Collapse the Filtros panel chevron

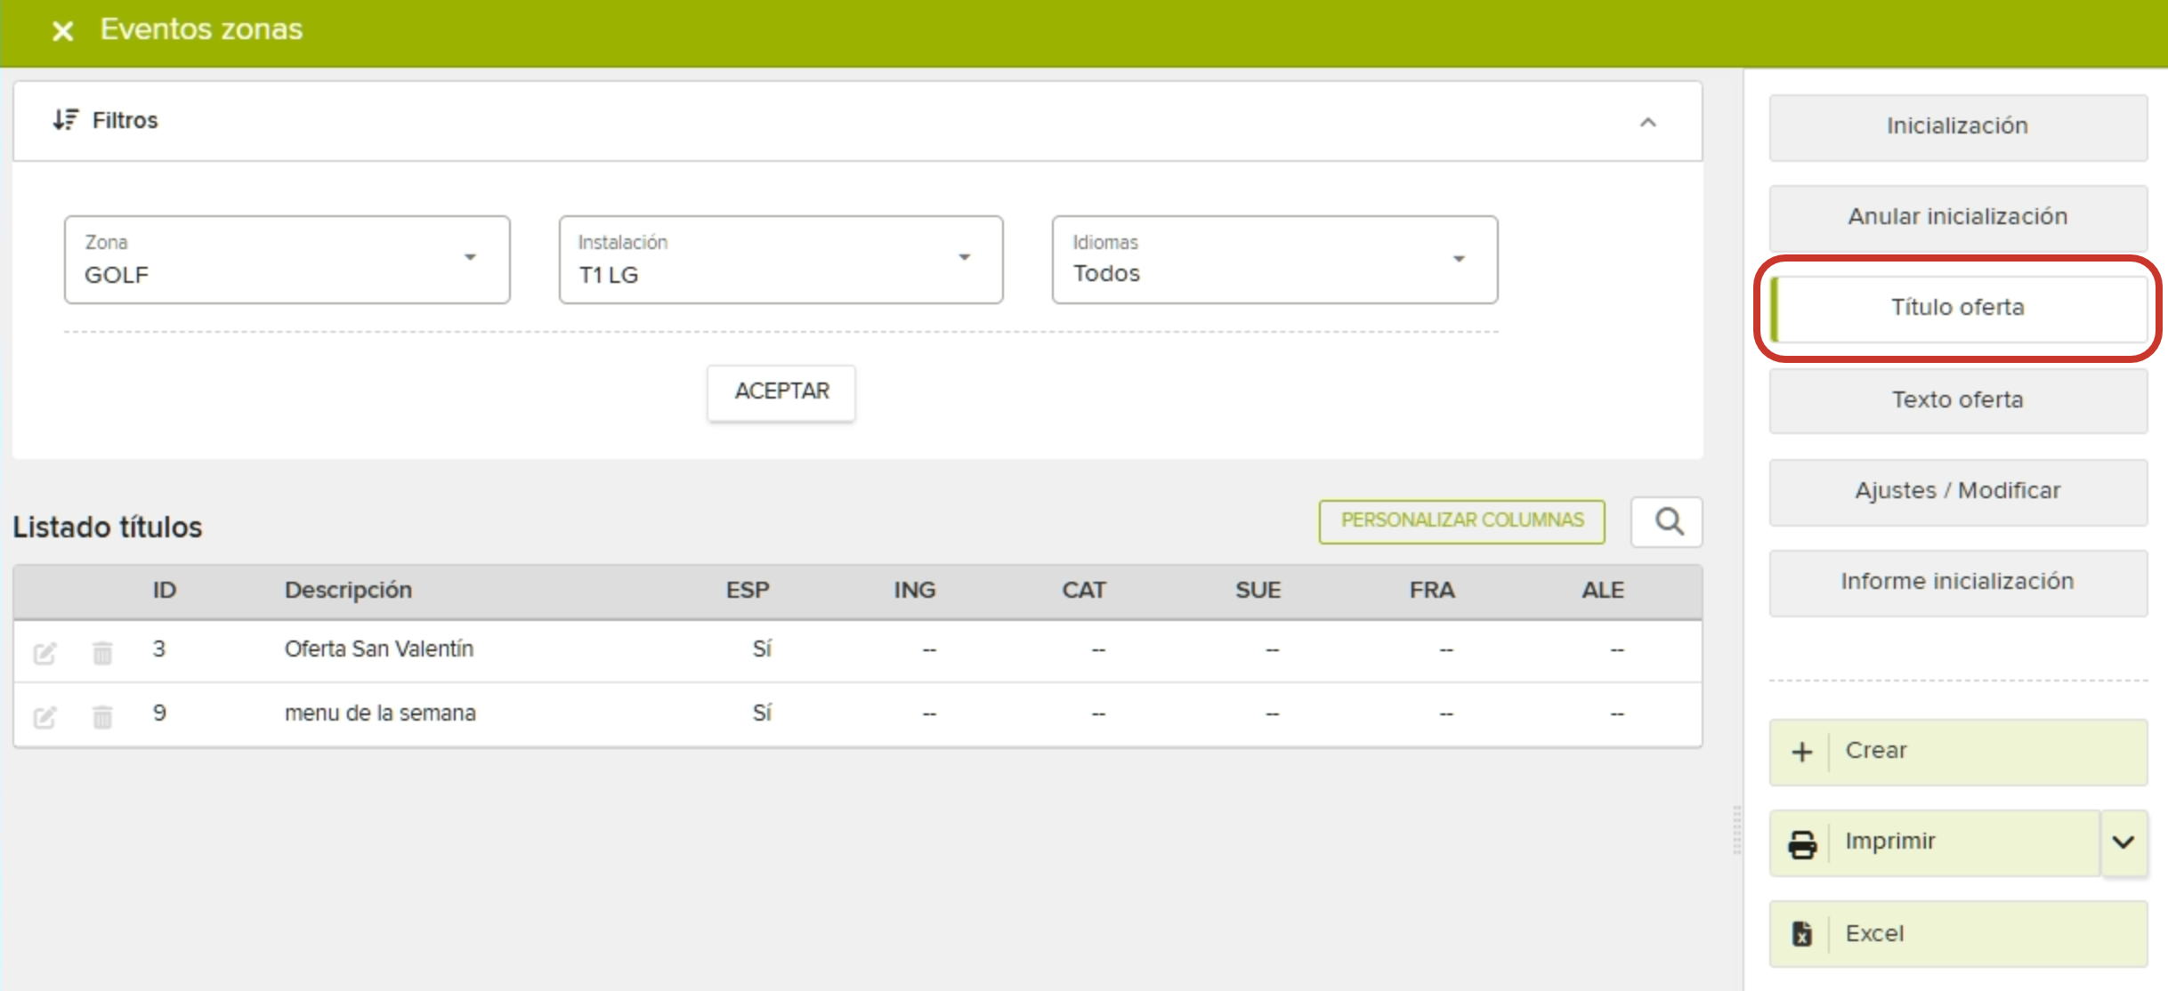[x=1648, y=123]
